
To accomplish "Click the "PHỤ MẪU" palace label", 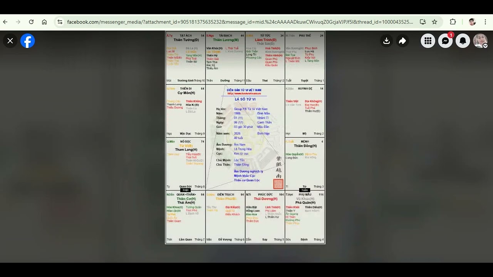I will click(x=305, y=195).
